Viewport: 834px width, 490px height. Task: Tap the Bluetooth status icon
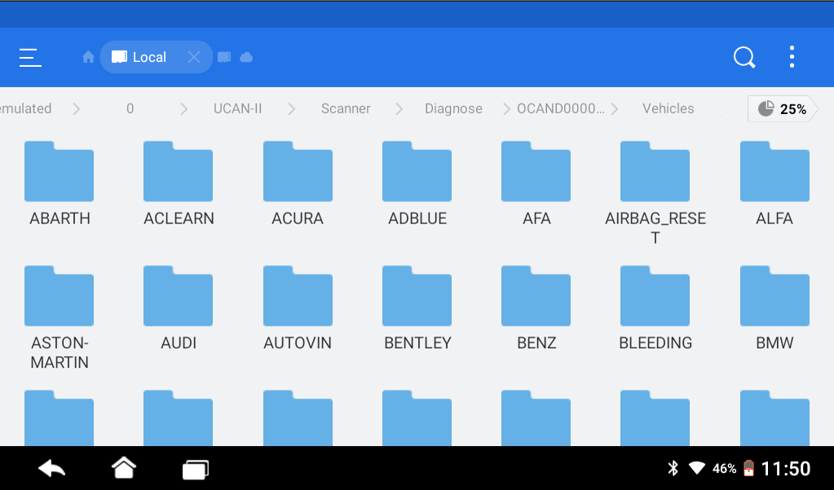pyautogui.click(x=673, y=468)
